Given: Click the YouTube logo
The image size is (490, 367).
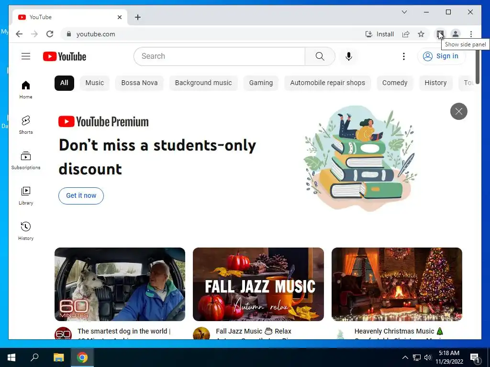Looking at the screenshot, I should click(x=65, y=56).
